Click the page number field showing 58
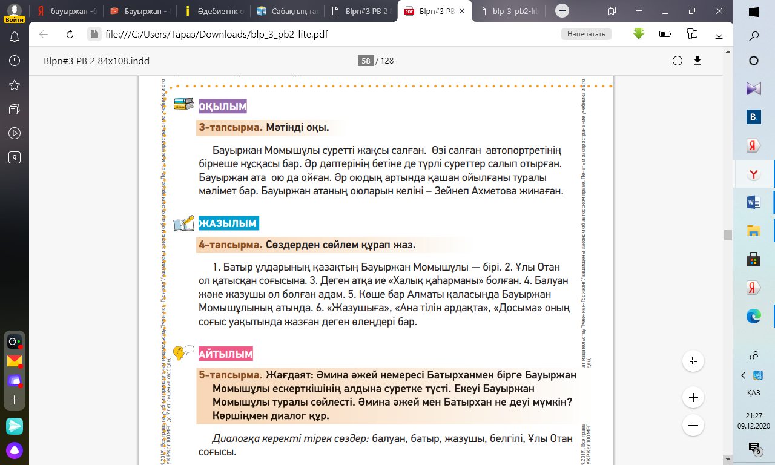The width and height of the screenshot is (775, 465). [x=366, y=61]
